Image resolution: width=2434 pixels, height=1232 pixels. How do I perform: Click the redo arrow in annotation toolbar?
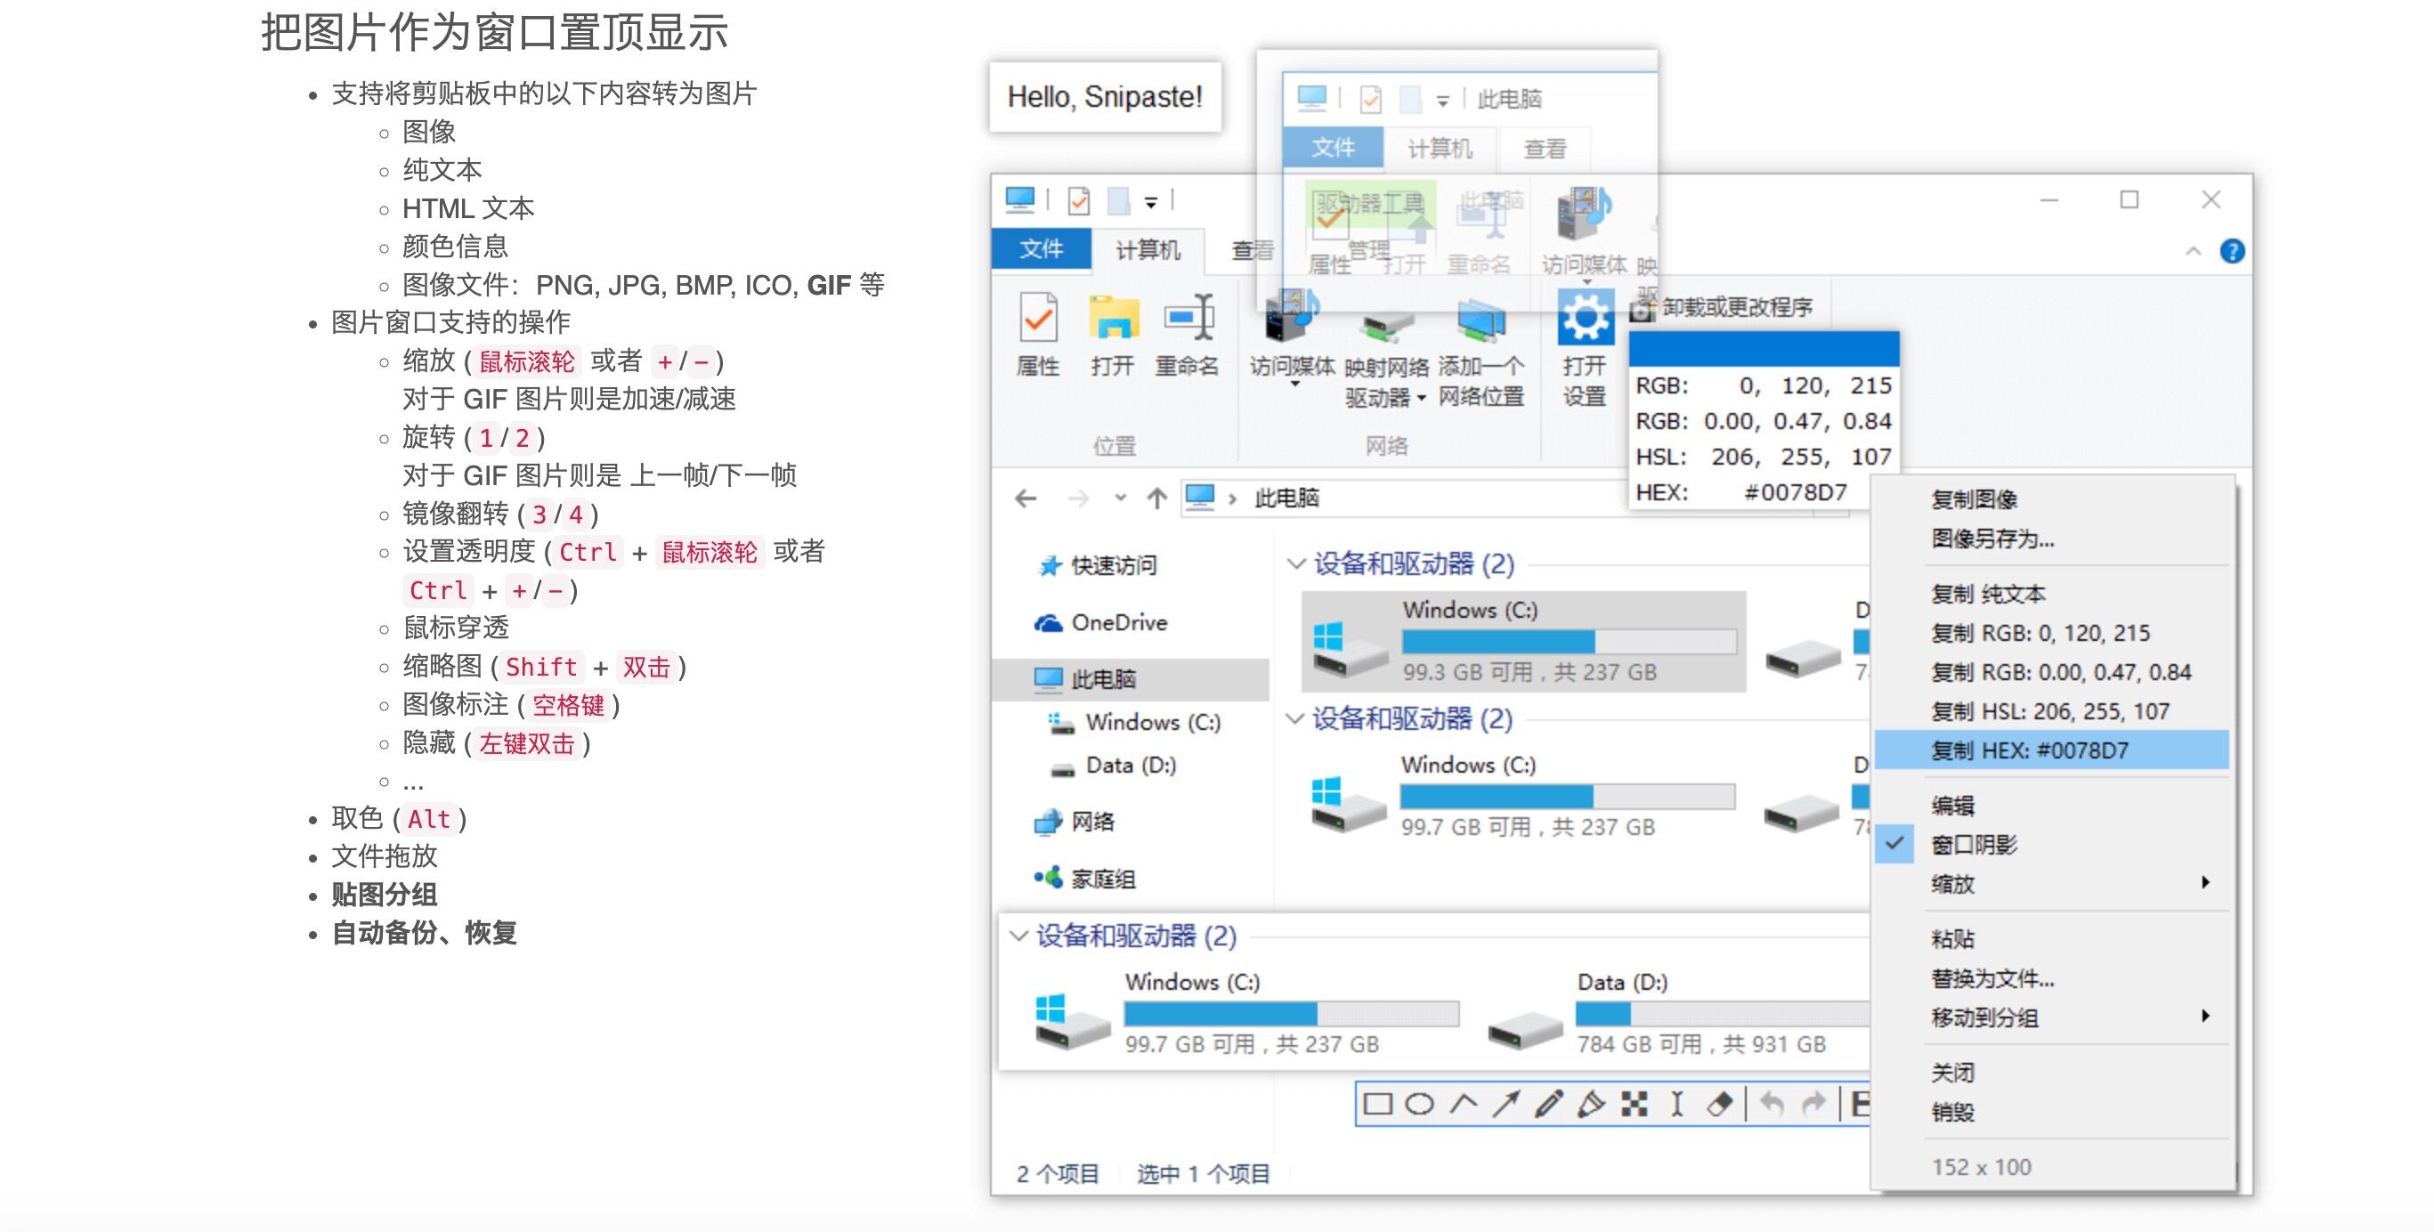1814,1104
